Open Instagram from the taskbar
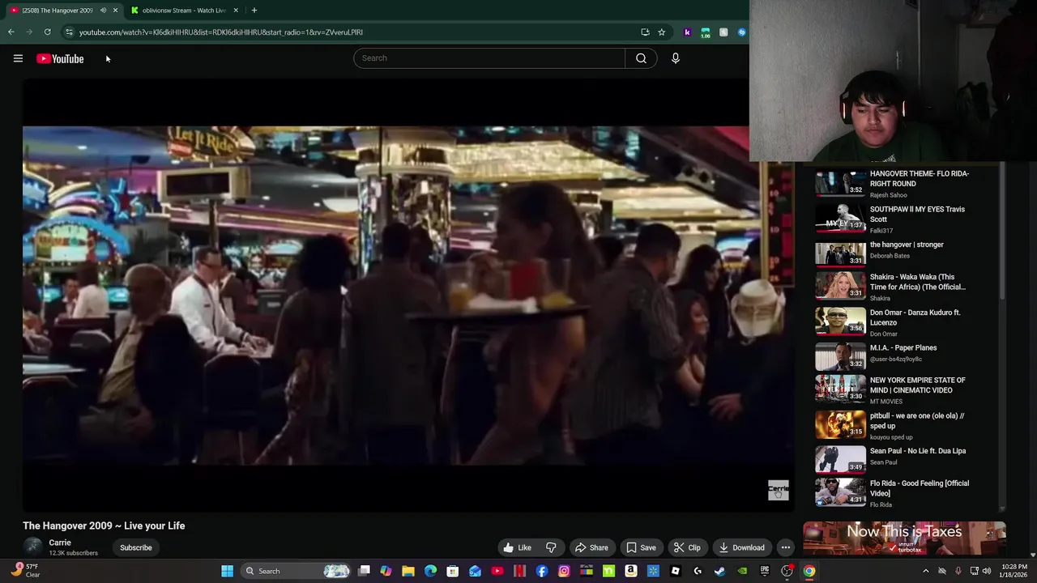 [x=564, y=571]
